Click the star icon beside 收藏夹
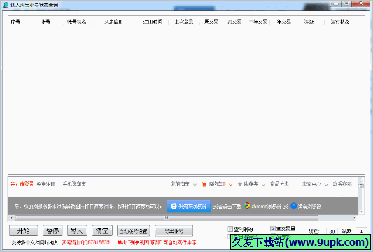Image resolution: width=373 pixels, height=252 pixels. tap(240, 184)
